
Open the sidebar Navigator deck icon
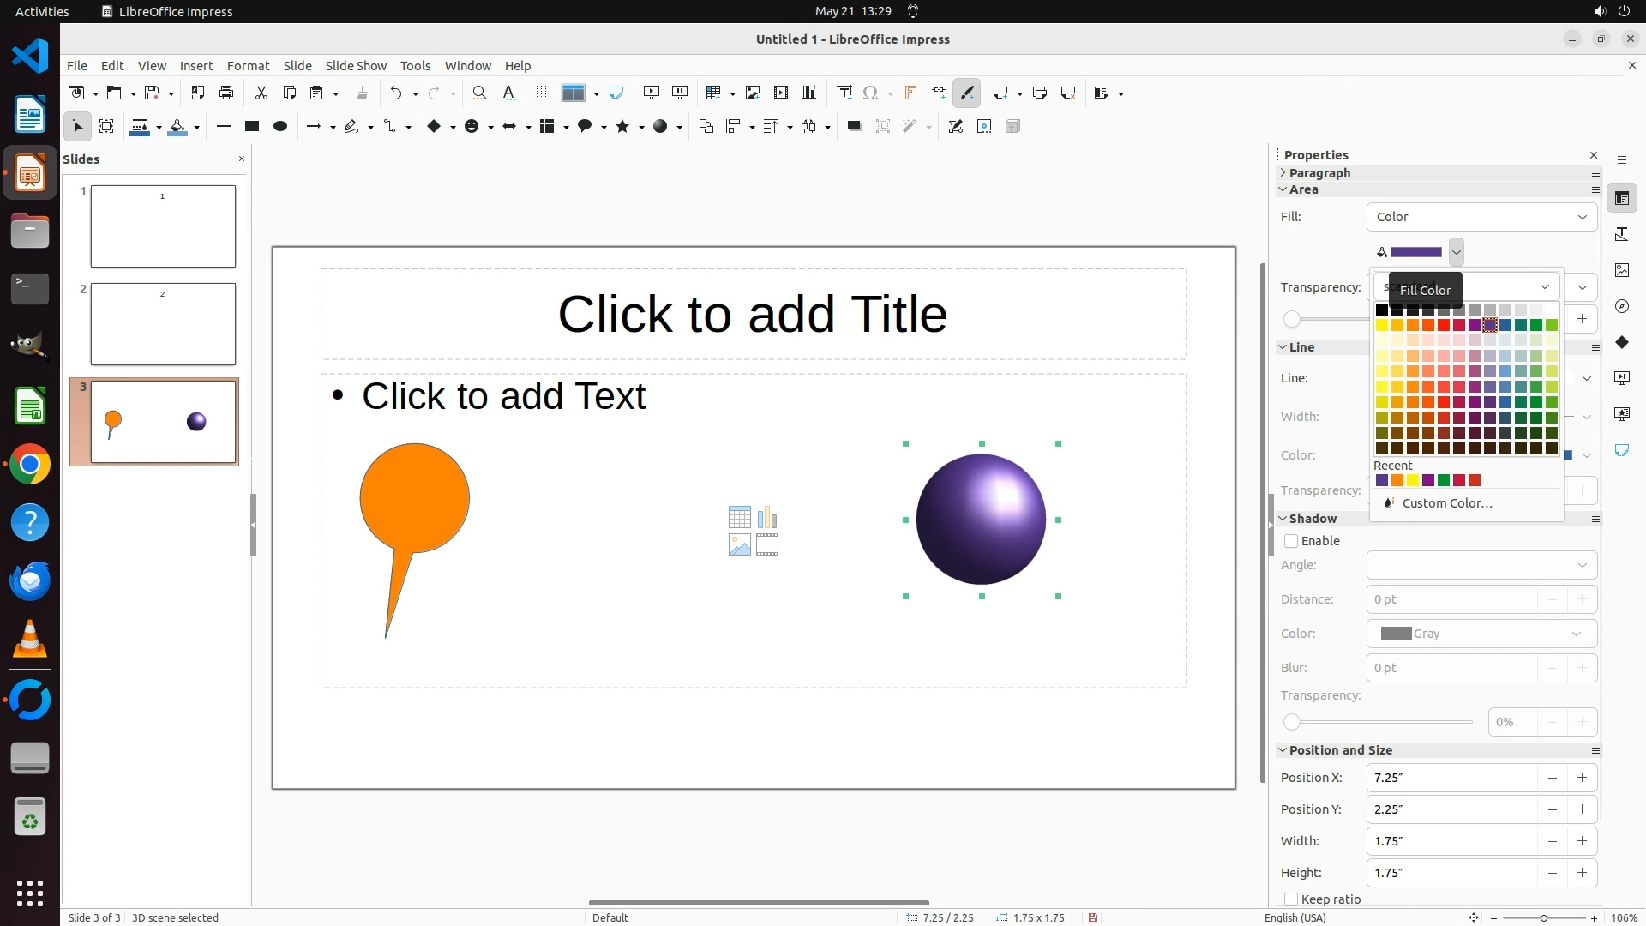[1621, 306]
